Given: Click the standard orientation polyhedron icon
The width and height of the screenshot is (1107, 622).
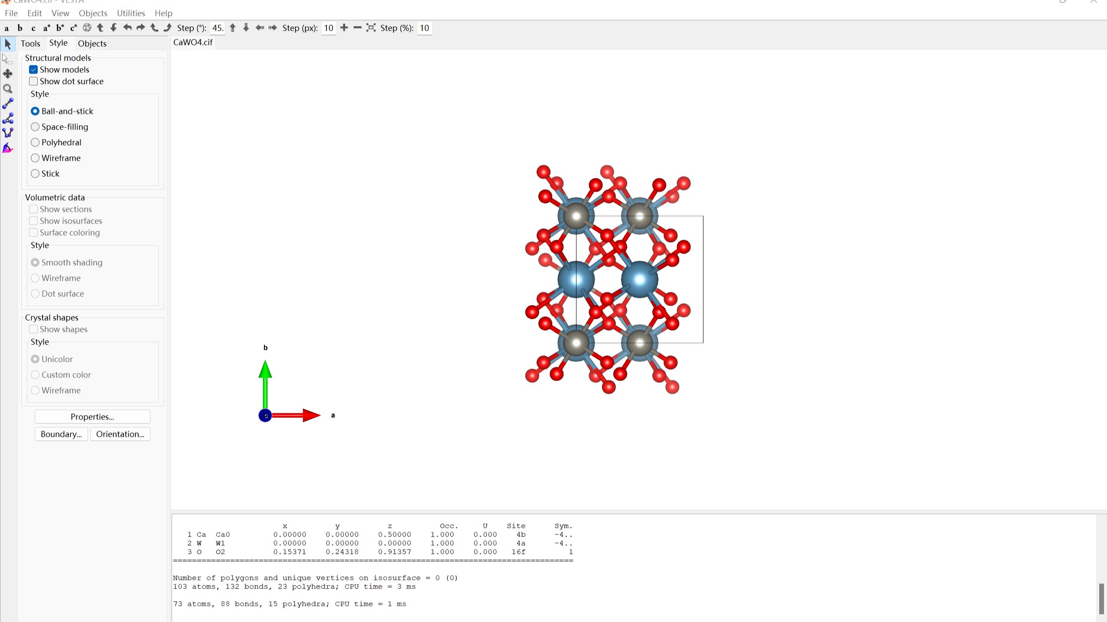Looking at the screenshot, I should pos(87,28).
